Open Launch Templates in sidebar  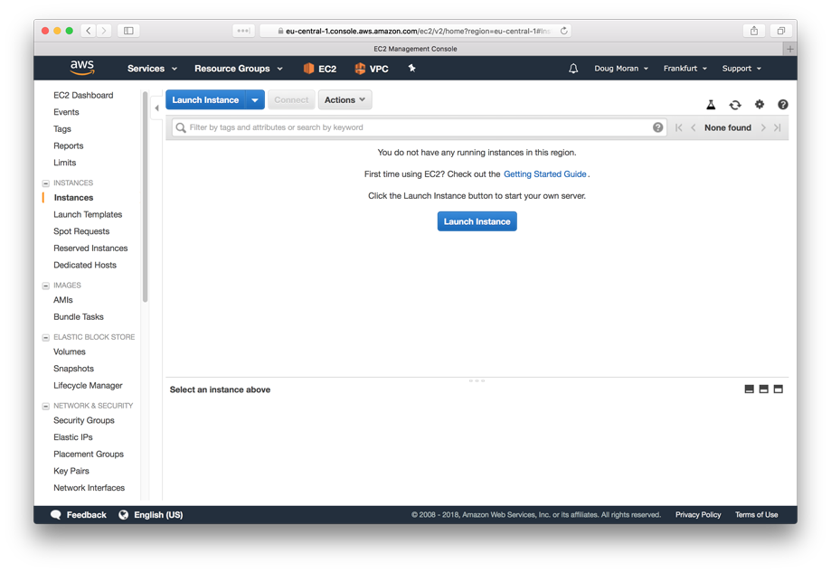coord(88,214)
